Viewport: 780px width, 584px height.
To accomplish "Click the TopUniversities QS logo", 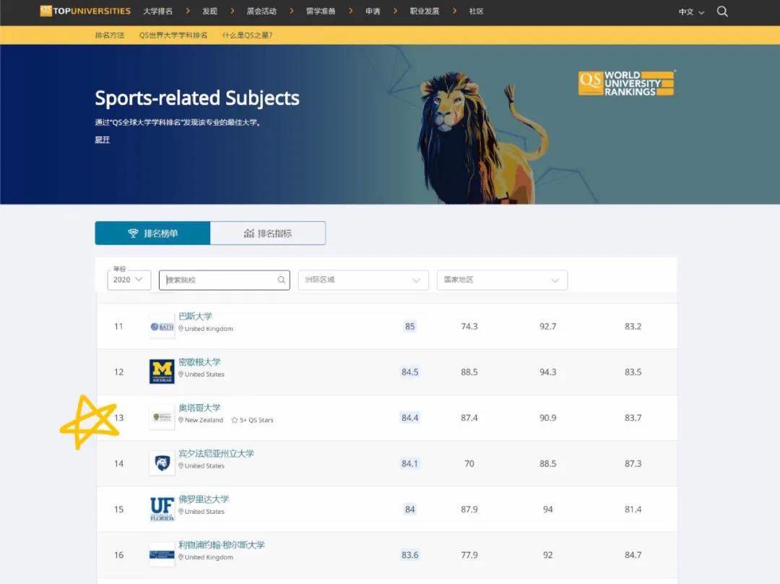I will pos(85,11).
